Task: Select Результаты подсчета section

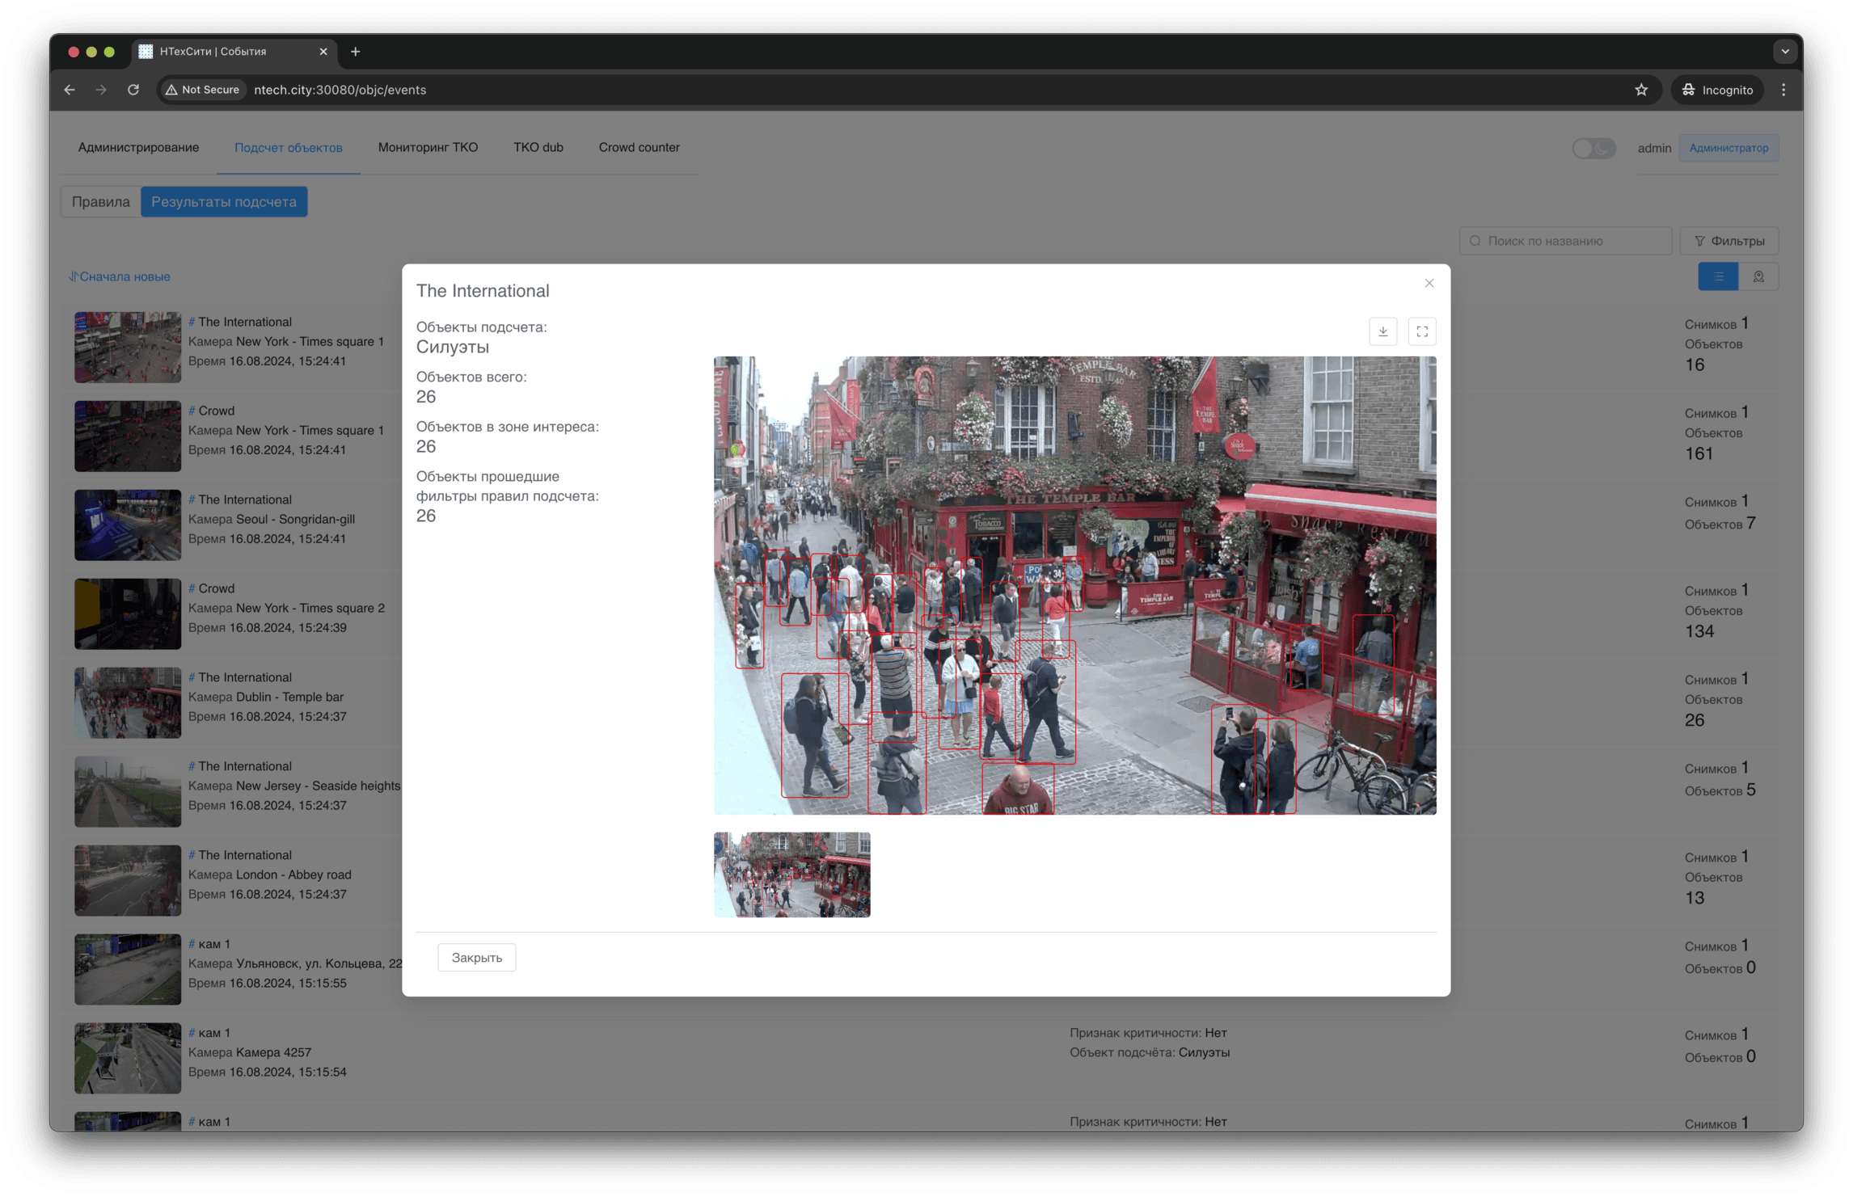Action: (224, 202)
